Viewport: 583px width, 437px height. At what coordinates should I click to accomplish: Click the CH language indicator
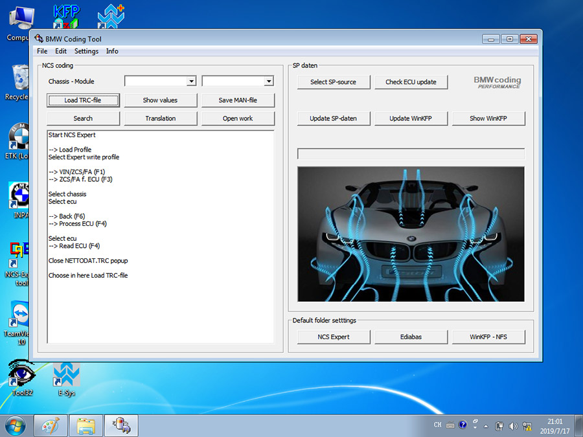coord(438,424)
